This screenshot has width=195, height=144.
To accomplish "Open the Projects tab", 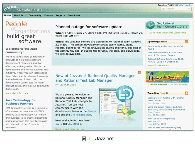I will point(60,15).
